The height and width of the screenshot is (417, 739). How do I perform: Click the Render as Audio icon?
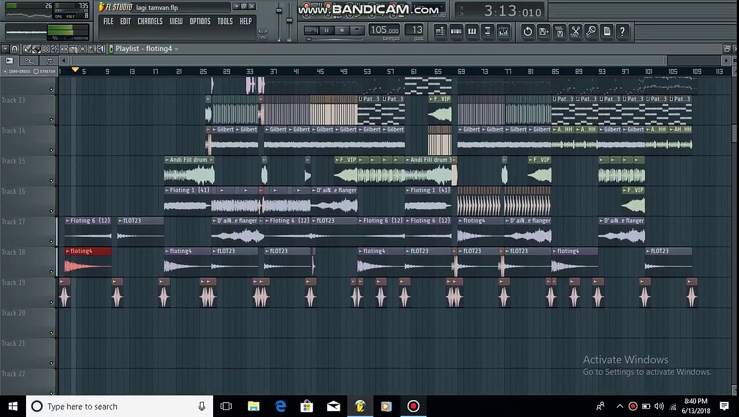(559, 31)
